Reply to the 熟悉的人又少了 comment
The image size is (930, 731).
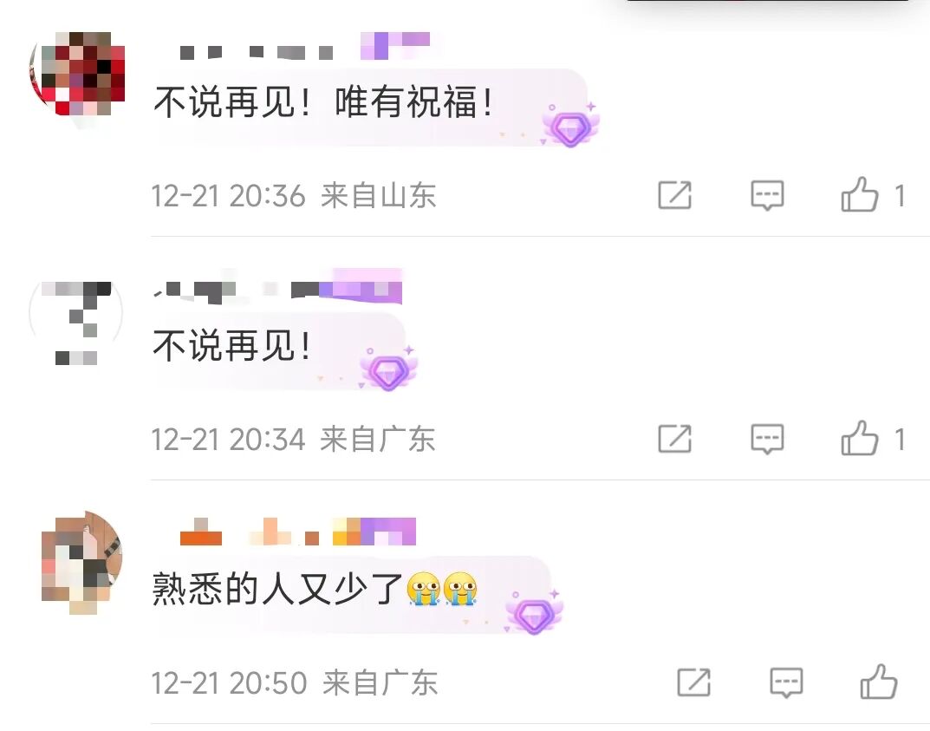click(x=786, y=682)
